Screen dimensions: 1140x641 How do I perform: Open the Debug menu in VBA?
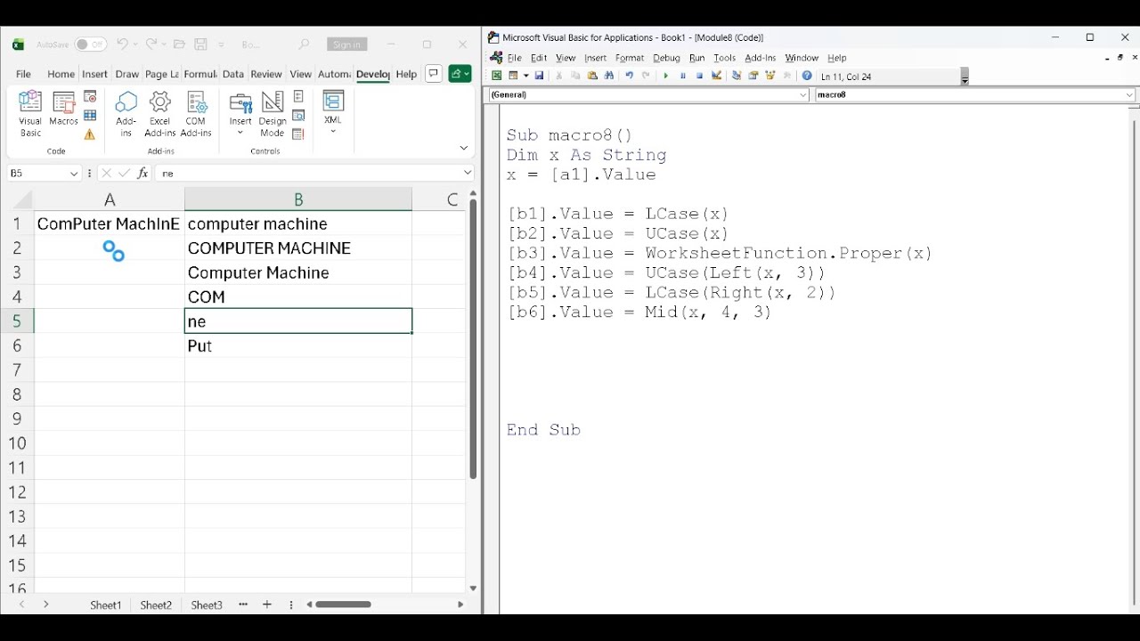click(666, 58)
